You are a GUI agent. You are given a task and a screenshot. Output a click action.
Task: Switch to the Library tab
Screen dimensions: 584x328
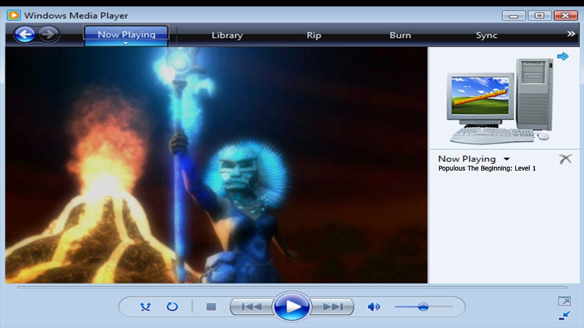click(227, 35)
